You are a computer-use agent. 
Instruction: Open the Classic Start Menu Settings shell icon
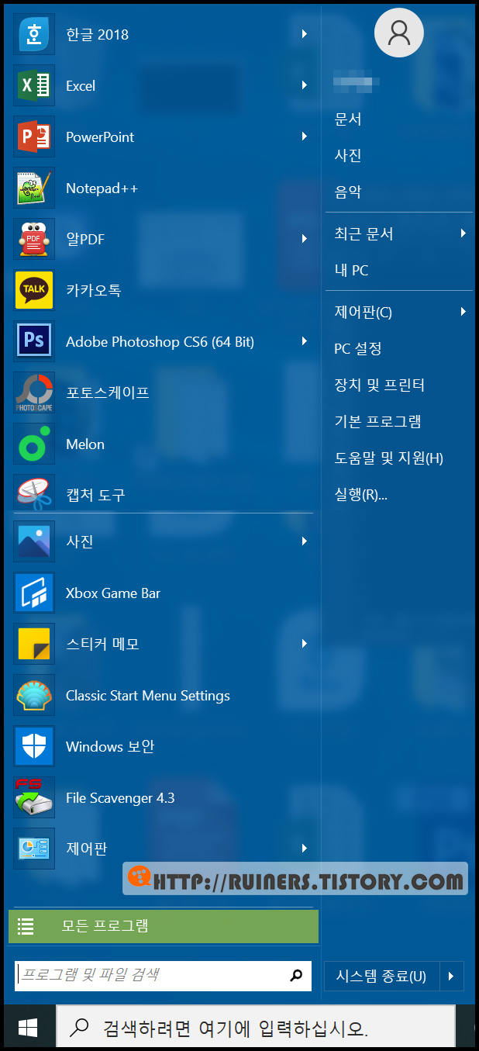[34, 695]
